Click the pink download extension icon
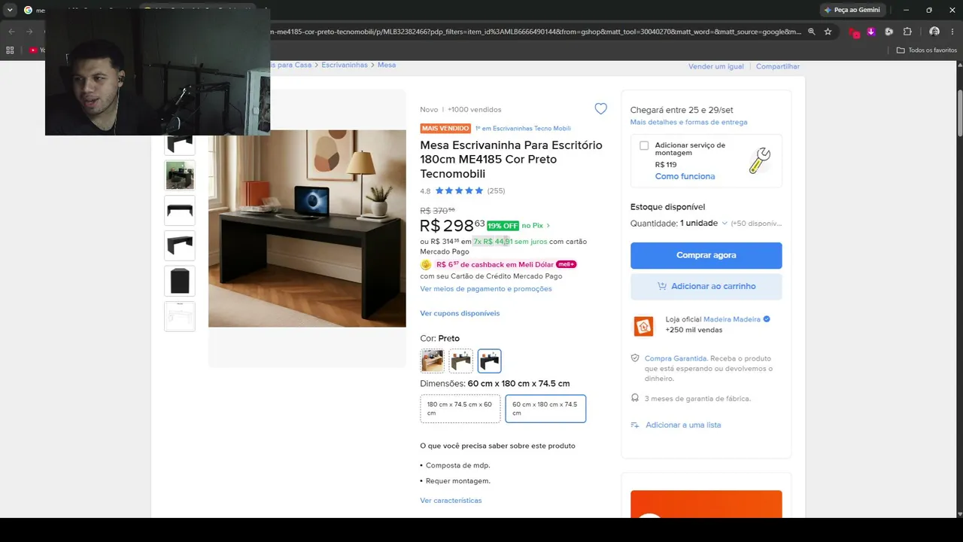963x542 pixels. 871,32
